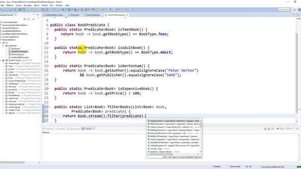
Task: Select max(Comparator) completion proposal
Action: click(x=174, y=139)
